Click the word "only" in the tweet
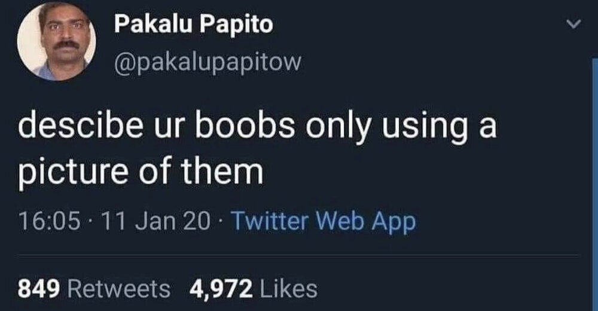598x311 pixels. coord(338,129)
